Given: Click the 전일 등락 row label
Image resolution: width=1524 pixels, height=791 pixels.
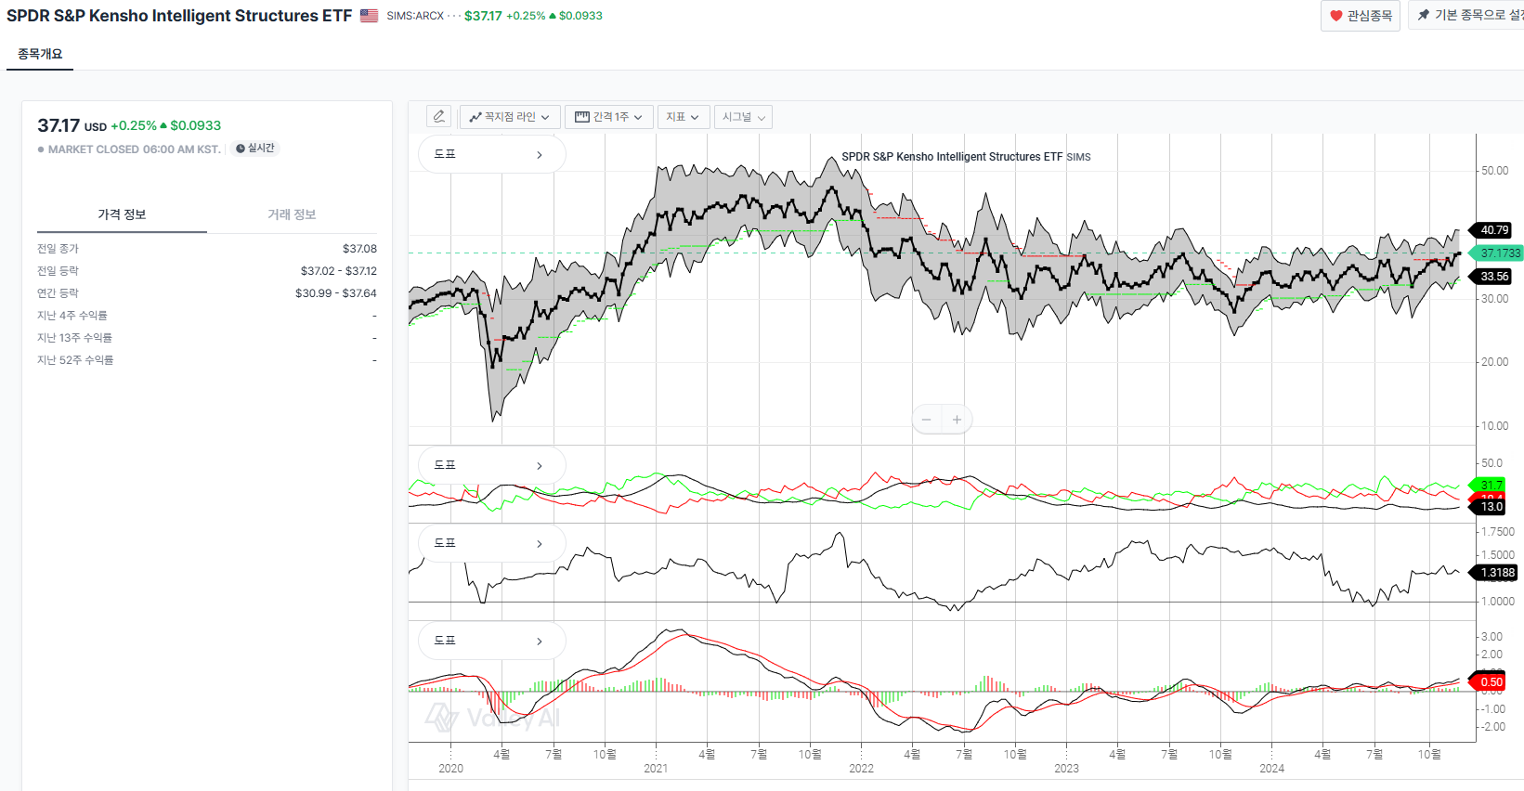Looking at the screenshot, I should coord(58,271).
